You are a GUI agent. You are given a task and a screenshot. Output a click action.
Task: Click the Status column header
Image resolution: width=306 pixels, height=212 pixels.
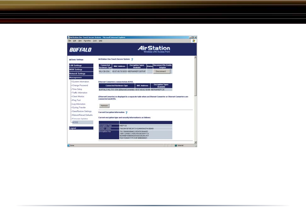150,66
